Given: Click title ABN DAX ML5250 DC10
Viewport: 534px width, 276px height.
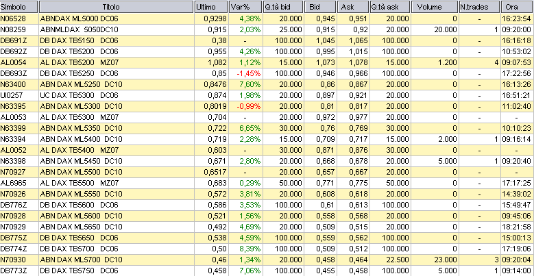Looking at the screenshot, I should (81, 84).
